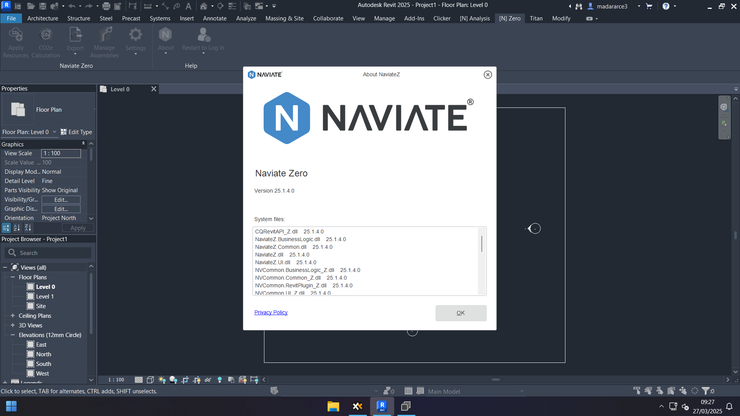Viewport: 740px width, 416px height.
Task: Collapse the Floor Plans tree node
Action: pos(13,277)
